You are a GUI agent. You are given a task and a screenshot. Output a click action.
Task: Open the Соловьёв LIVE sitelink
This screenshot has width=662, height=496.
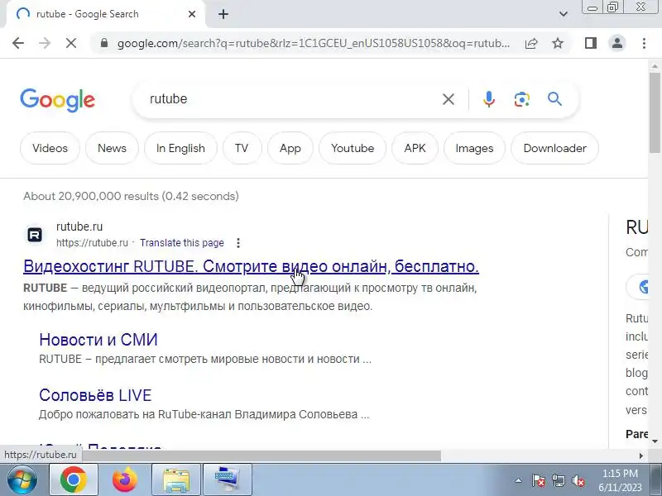click(95, 395)
